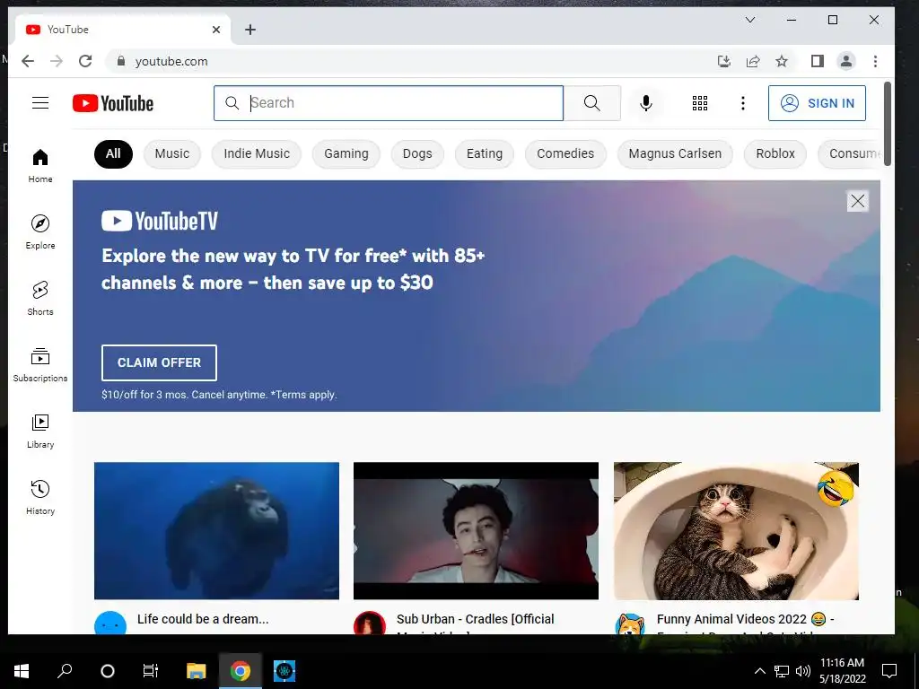Open the Shiba channel avatar under cat video

[x=630, y=624]
